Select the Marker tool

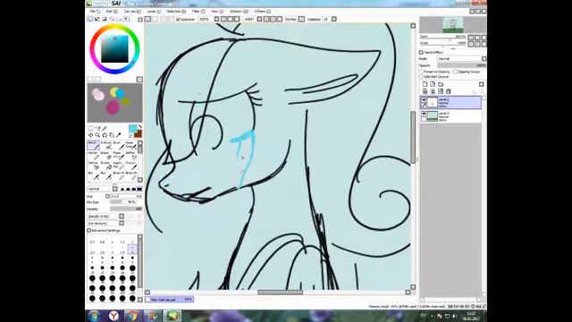point(93,156)
